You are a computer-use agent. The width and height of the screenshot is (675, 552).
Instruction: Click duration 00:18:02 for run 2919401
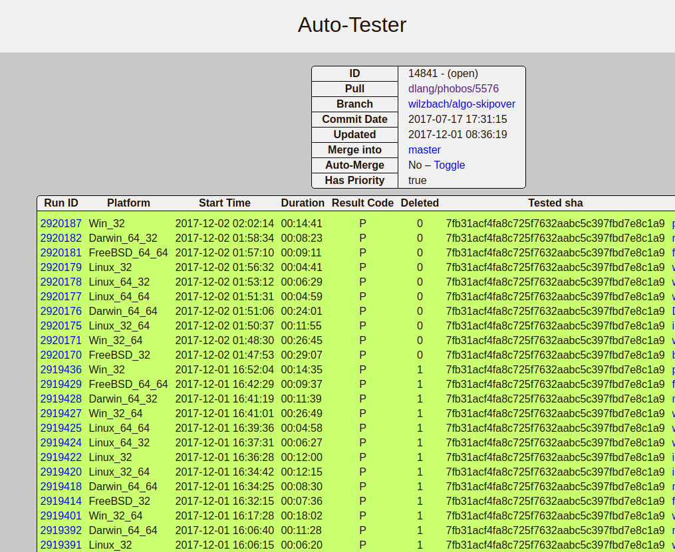[301, 516]
